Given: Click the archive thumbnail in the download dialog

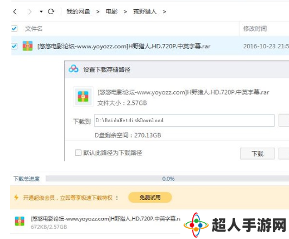Looking at the screenshot, I should 83,97.
